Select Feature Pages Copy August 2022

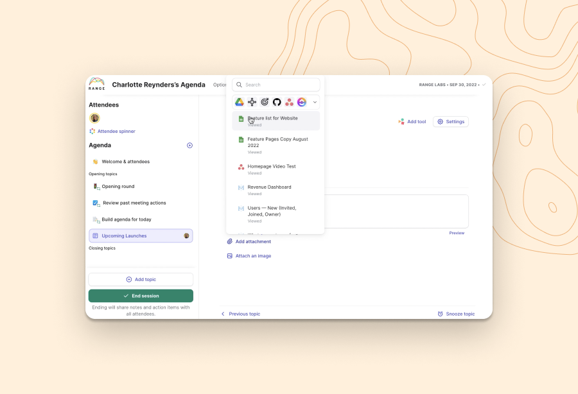tap(276, 145)
